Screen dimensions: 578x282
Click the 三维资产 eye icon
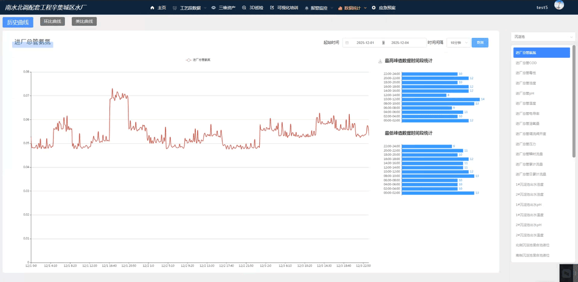[x=214, y=8]
